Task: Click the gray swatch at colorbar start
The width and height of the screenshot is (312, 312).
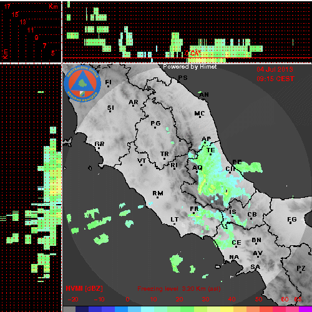Action: point(69,309)
